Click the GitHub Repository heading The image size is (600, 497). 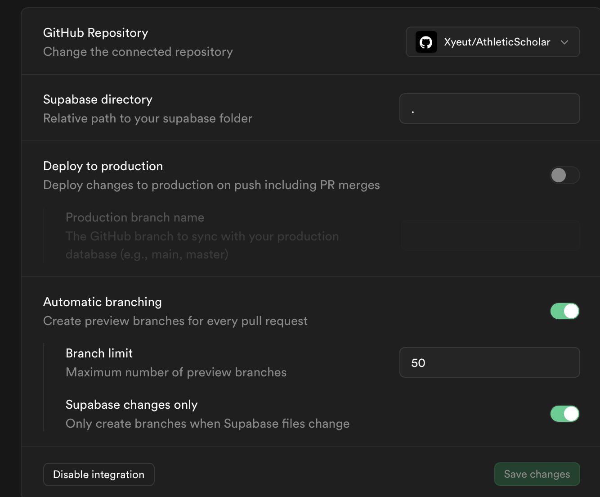click(x=95, y=33)
